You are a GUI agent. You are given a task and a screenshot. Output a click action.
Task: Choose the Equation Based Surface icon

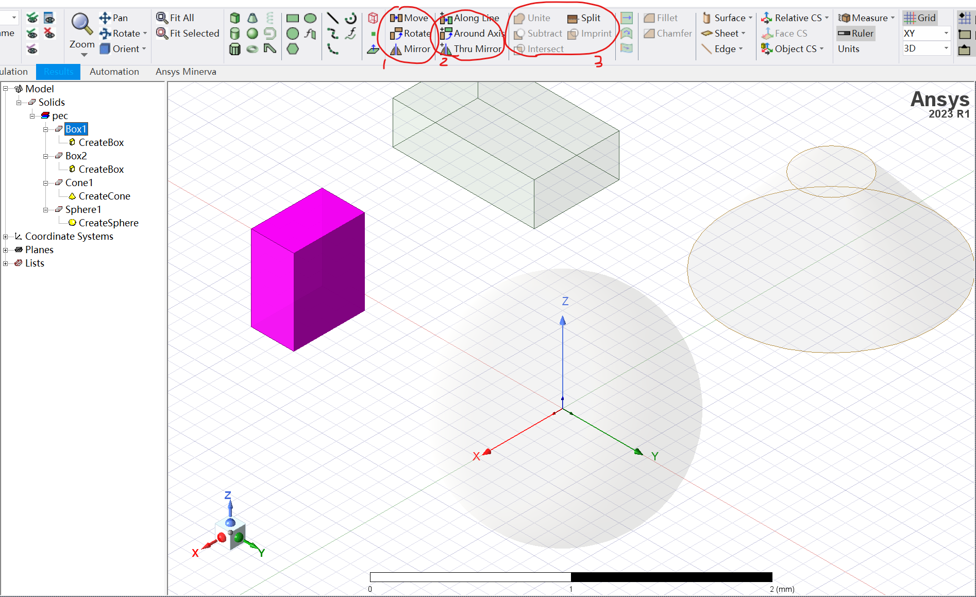[310, 34]
